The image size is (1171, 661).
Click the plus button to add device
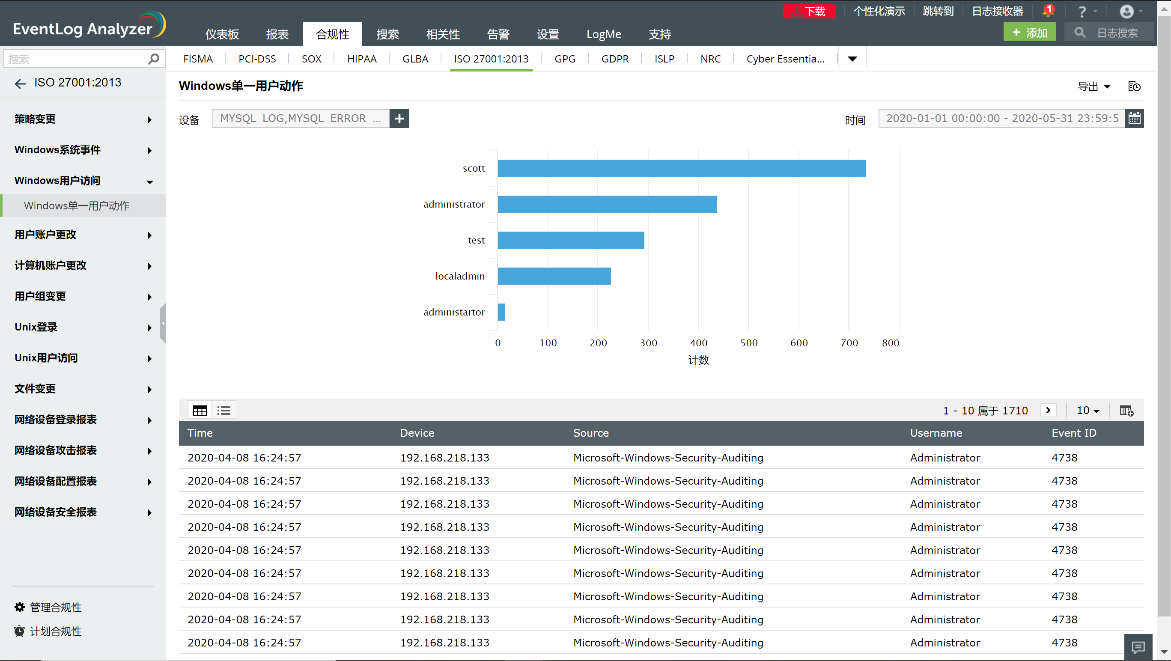tap(399, 119)
